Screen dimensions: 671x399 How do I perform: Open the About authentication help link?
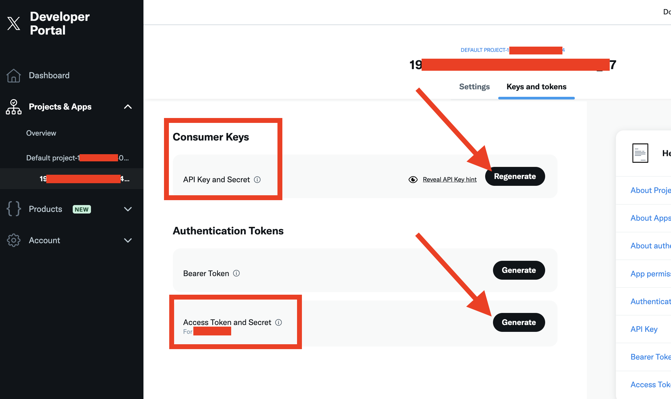[650, 246]
